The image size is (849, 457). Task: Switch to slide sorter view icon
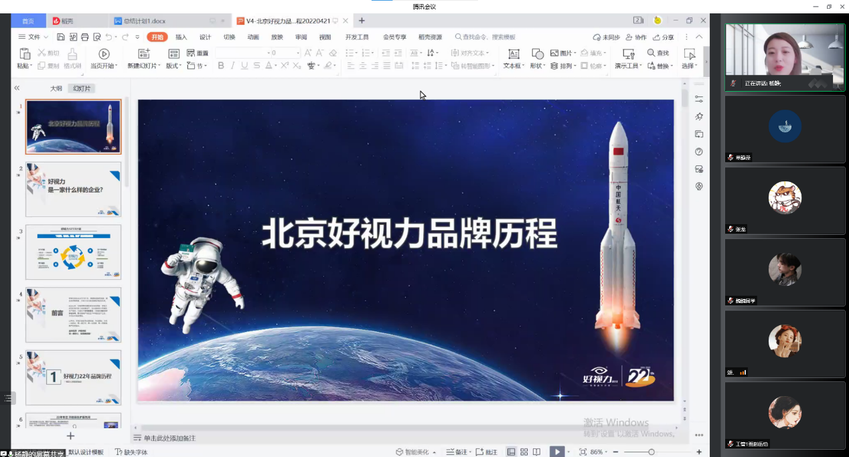point(524,452)
